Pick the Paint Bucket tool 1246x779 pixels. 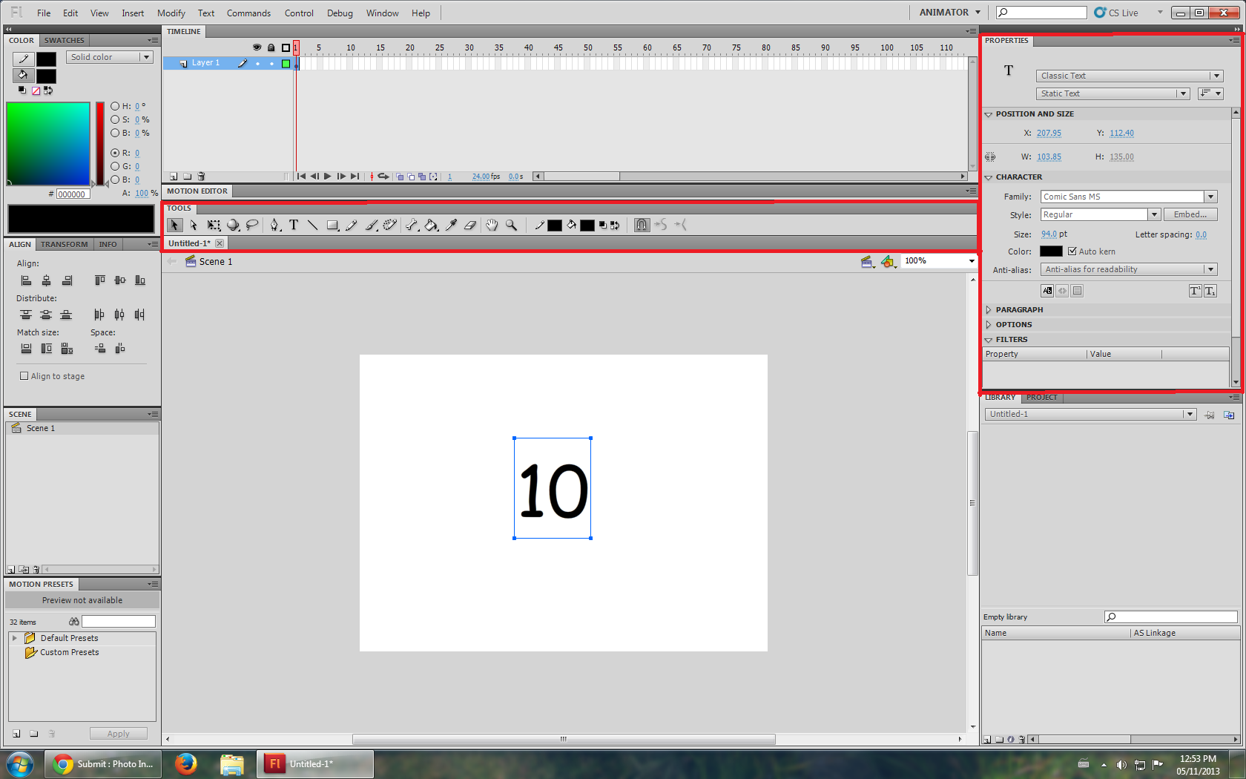click(x=431, y=225)
